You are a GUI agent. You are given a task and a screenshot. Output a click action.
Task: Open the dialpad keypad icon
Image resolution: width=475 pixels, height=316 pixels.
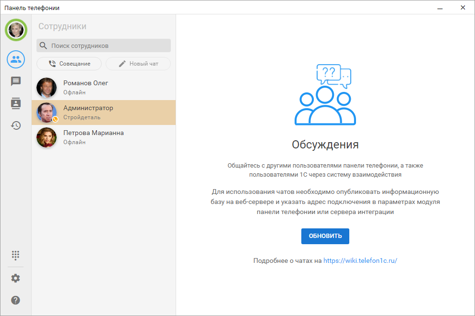point(16,255)
